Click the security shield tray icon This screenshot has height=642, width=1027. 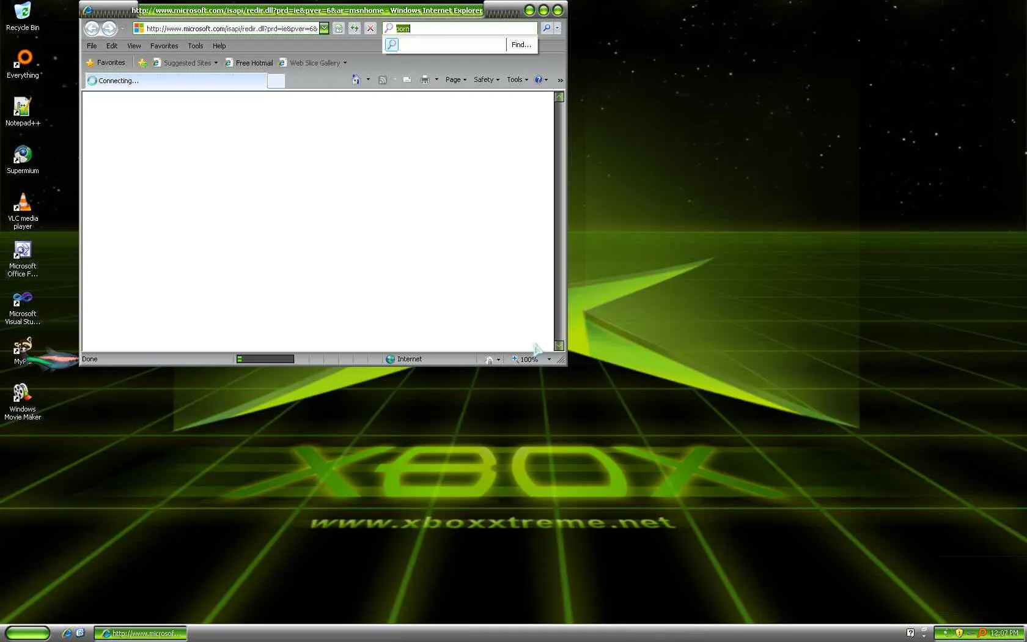959,633
